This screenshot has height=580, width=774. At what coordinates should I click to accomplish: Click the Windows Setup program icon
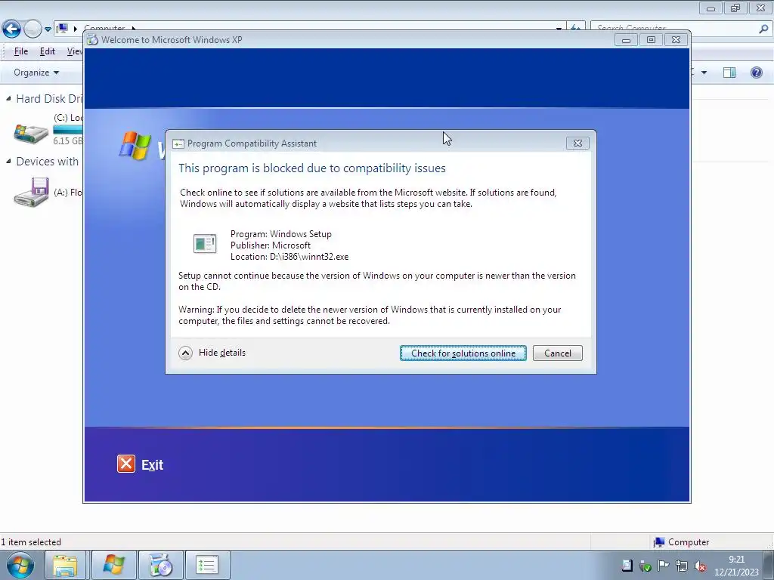point(205,244)
